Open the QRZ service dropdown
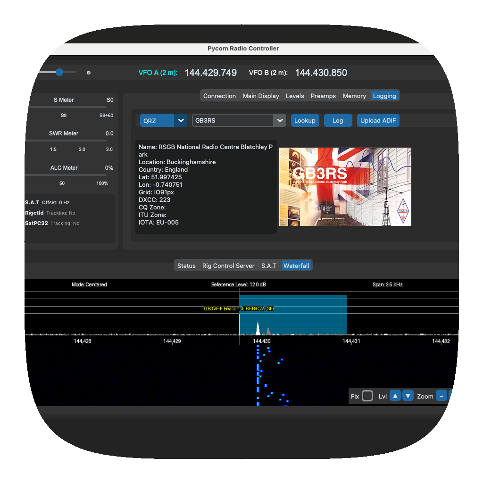 pyautogui.click(x=163, y=120)
